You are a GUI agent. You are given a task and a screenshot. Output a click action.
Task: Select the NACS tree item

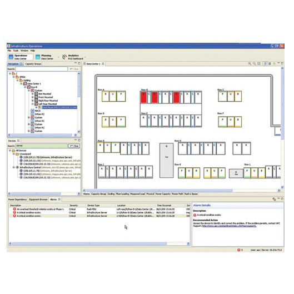pyautogui.click(x=37, y=111)
